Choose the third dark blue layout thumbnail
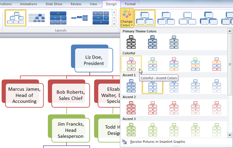The height and width of the screenshot is (148, 233). point(58,18)
